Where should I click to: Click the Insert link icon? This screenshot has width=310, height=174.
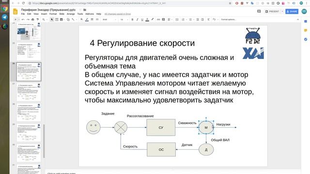pyautogui.click(x=158, y=19)
